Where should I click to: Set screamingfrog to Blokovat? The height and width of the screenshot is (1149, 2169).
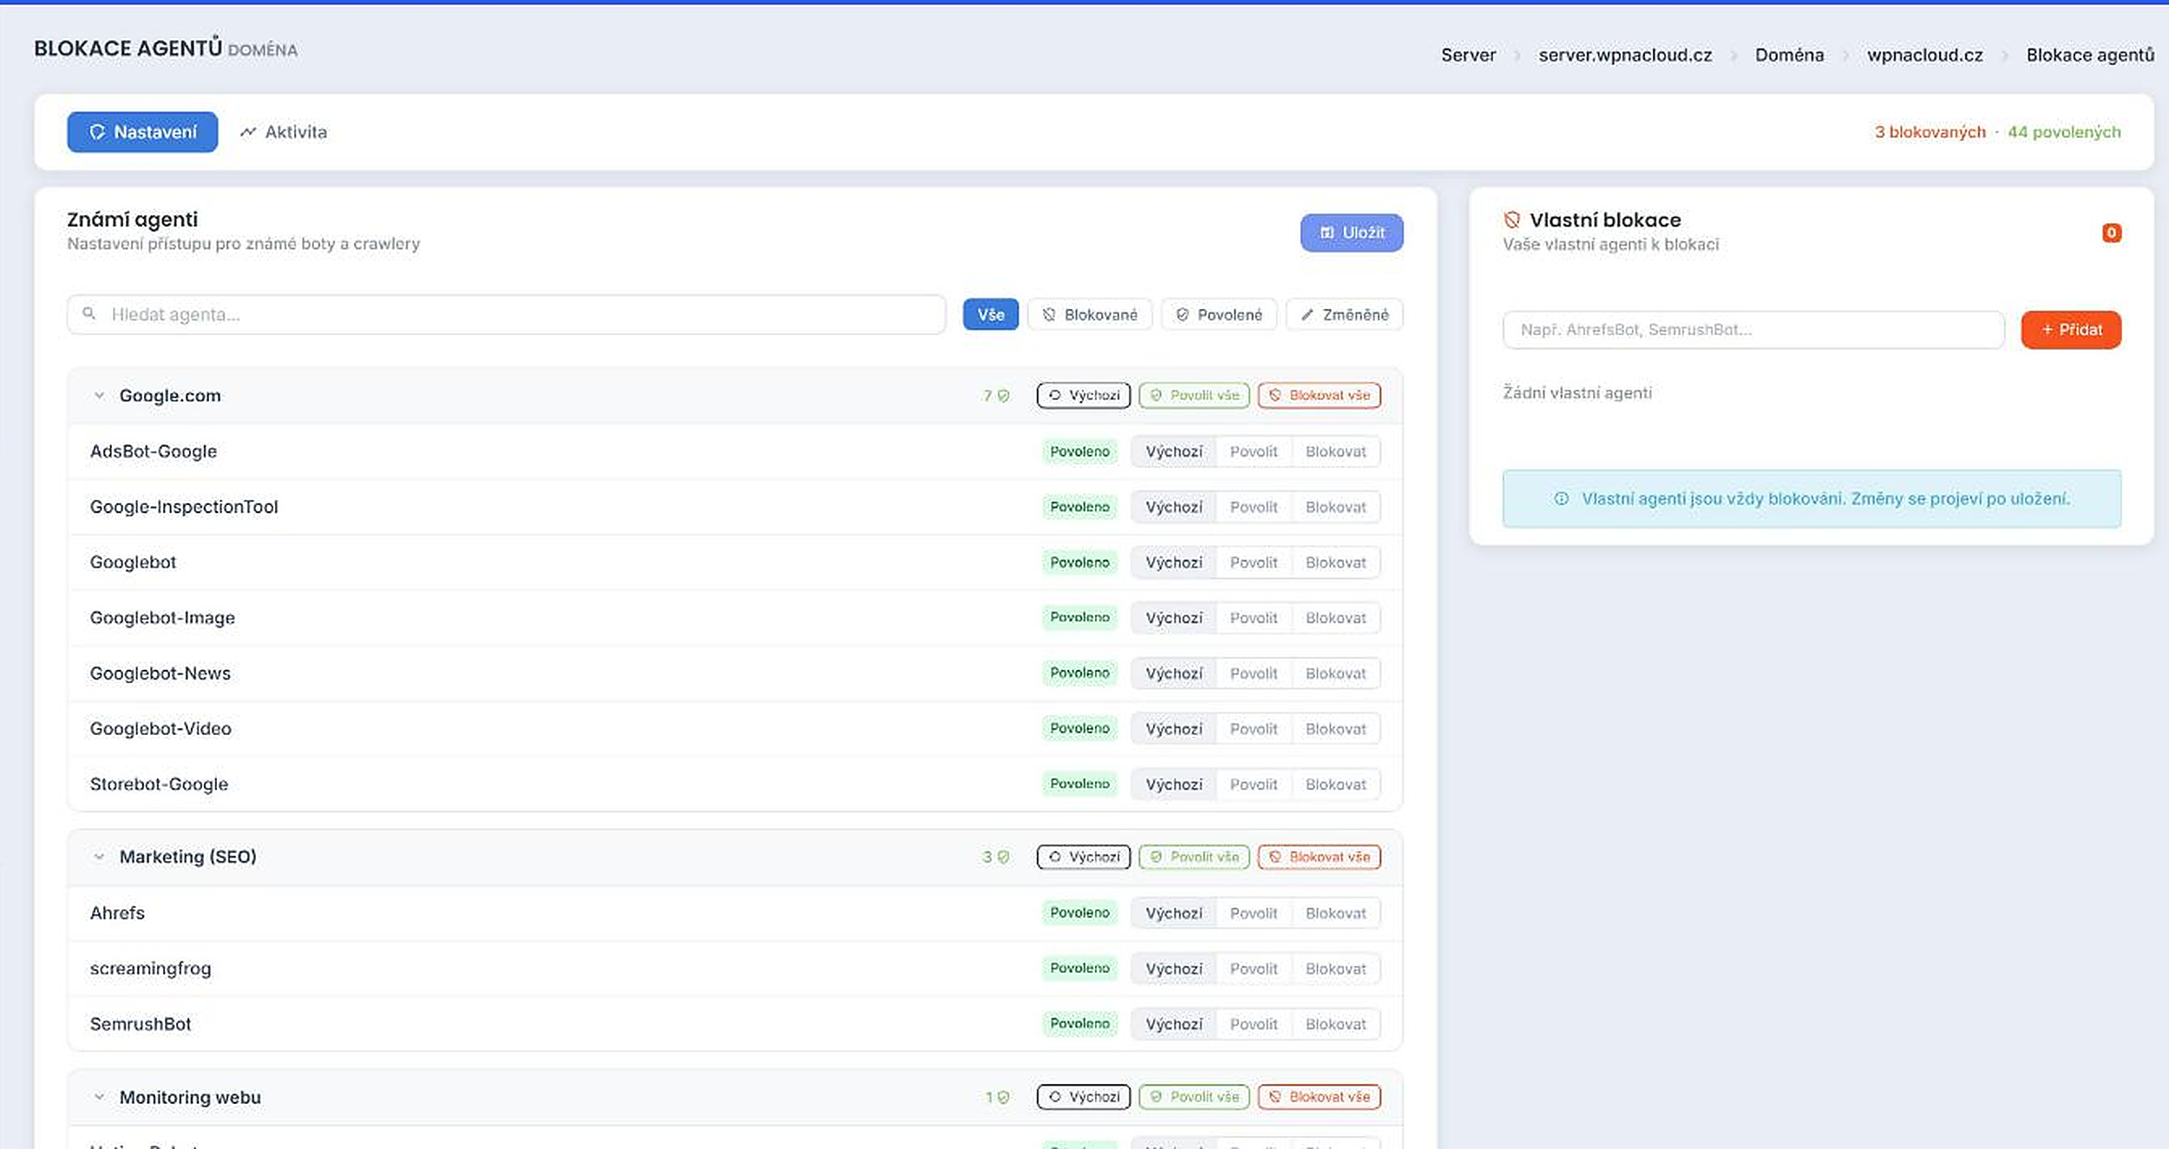[1336, 968]
